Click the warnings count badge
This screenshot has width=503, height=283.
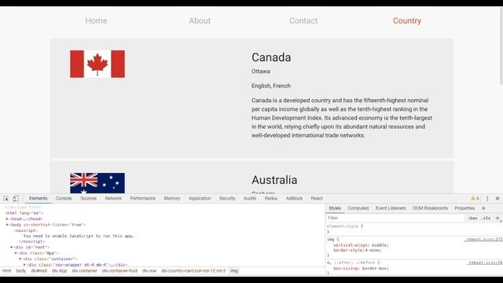(x=475, y=199)
